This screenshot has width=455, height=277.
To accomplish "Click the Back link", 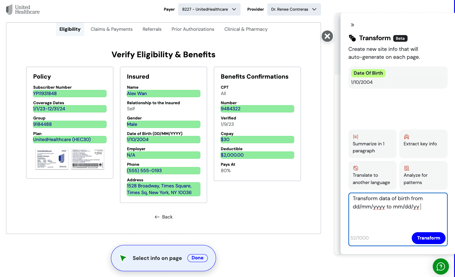I will click(164, 217).
